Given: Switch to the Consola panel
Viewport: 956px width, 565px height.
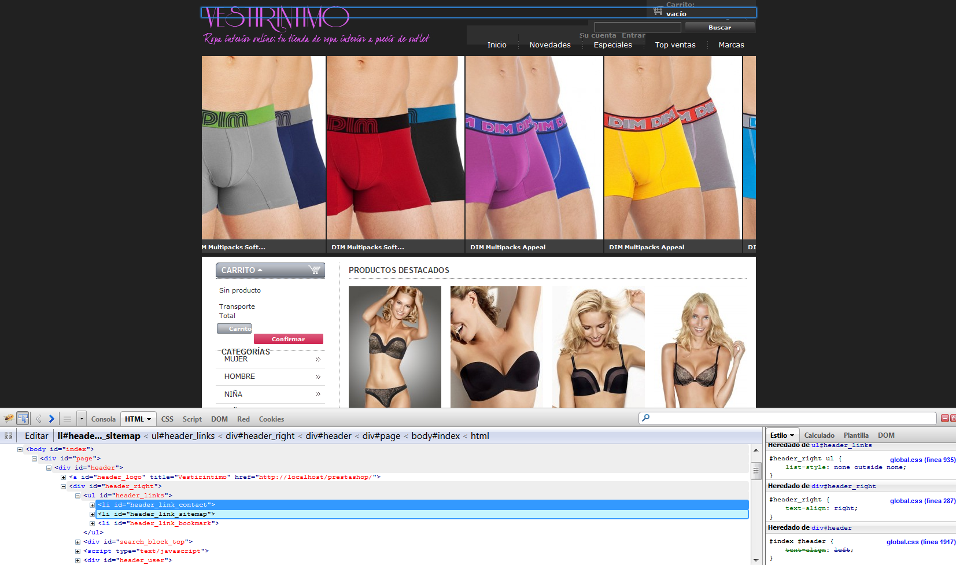Looking at the screenshot, I should pyautogui.click(x=104, y=419).
